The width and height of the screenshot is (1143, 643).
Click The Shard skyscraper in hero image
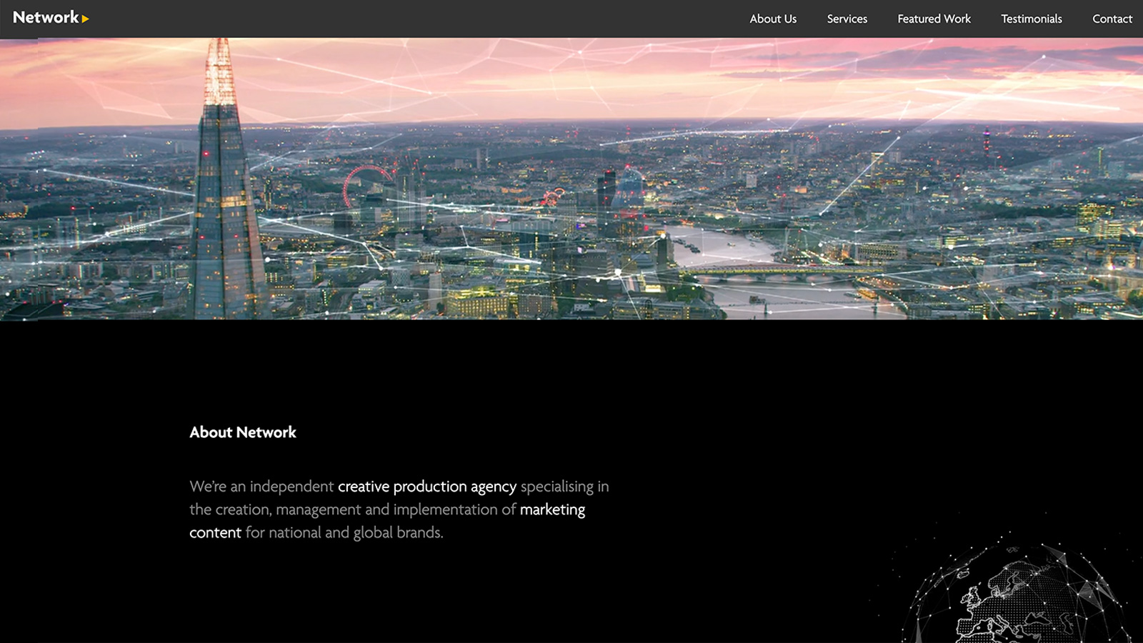pos(223,214)
